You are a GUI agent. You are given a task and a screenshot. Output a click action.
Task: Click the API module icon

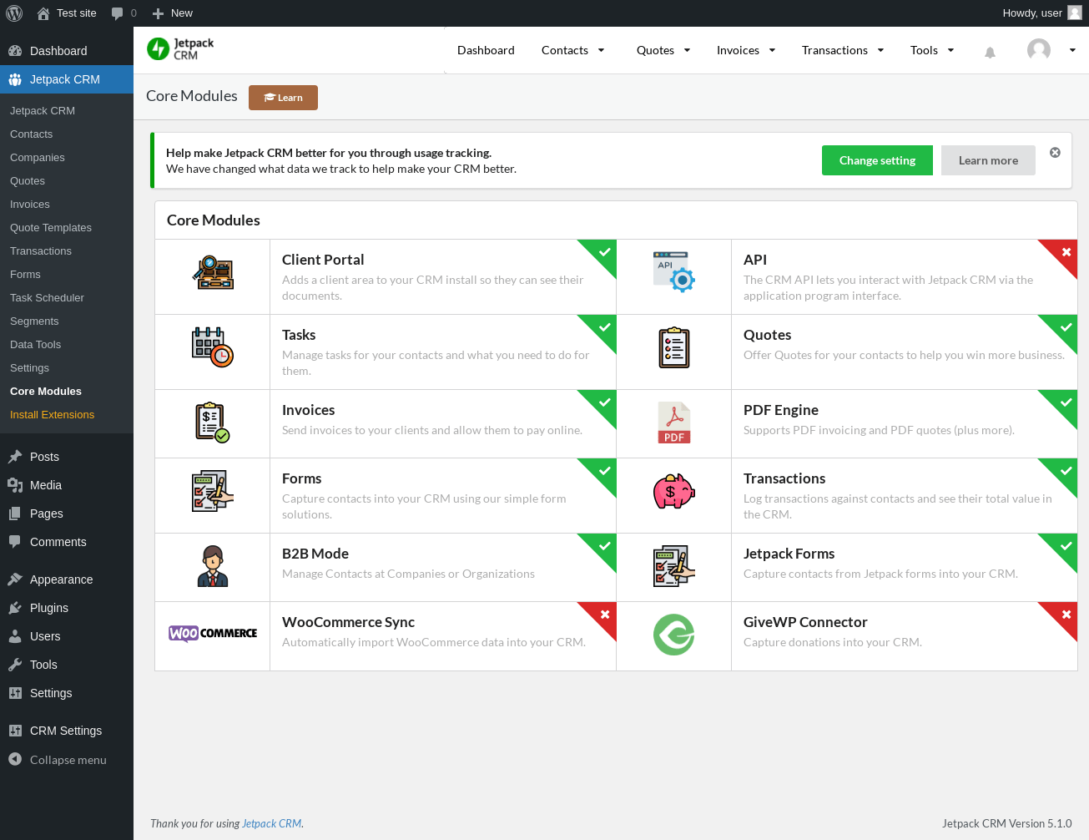[674, 272]
